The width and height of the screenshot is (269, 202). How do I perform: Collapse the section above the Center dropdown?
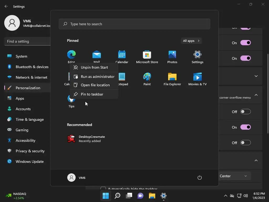256,160
